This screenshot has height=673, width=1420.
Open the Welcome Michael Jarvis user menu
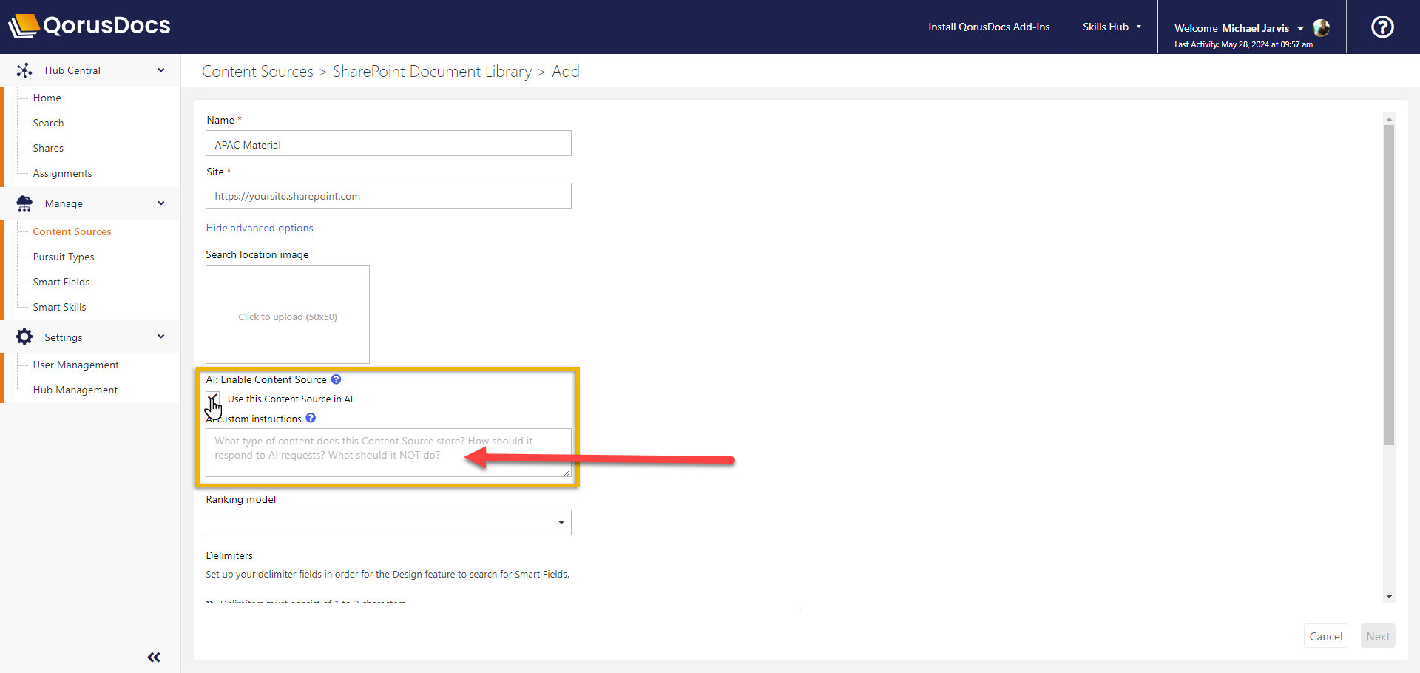click(x=1239, y=28)
